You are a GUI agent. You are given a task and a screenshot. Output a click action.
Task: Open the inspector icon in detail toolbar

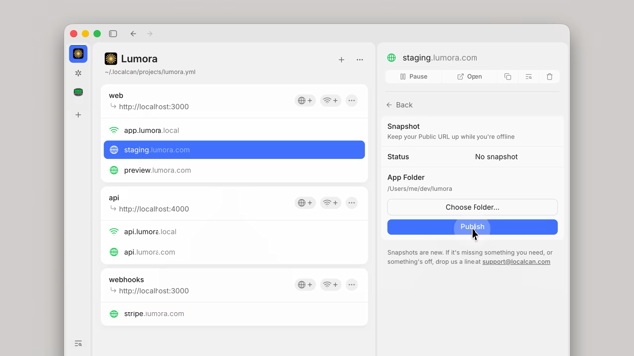tap(528, 77)
